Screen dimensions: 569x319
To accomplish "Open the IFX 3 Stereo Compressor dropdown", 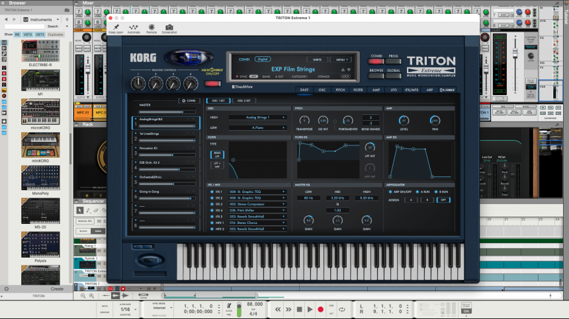I will [257, 204].
